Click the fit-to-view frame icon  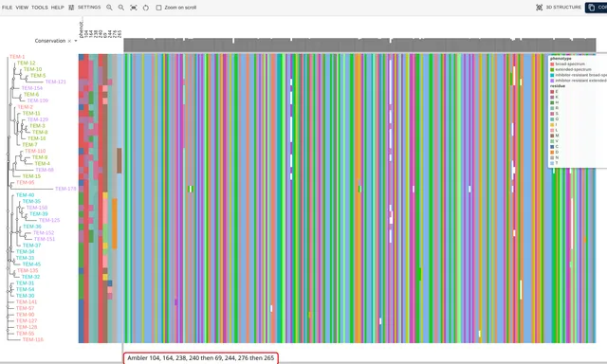134,8
